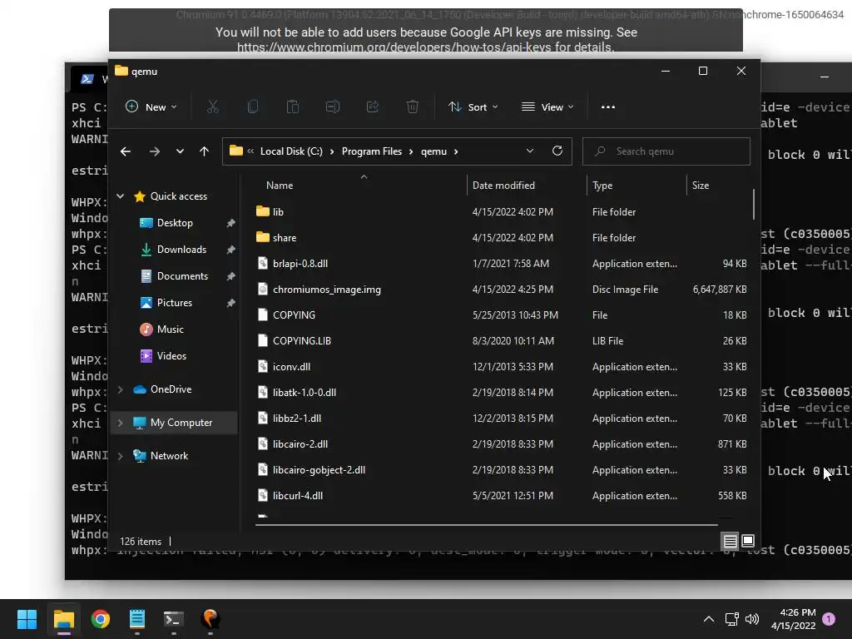Switch to details view layout button
The height and width of the screenshot is (639, 852).
tap(731, 541)
